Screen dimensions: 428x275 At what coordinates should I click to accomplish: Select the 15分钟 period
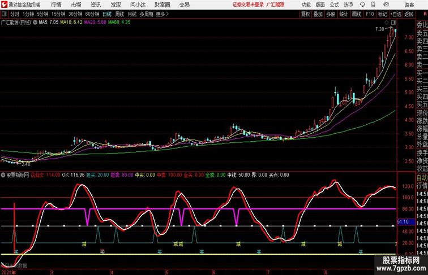pyautogui.click(x=58, y=14)
